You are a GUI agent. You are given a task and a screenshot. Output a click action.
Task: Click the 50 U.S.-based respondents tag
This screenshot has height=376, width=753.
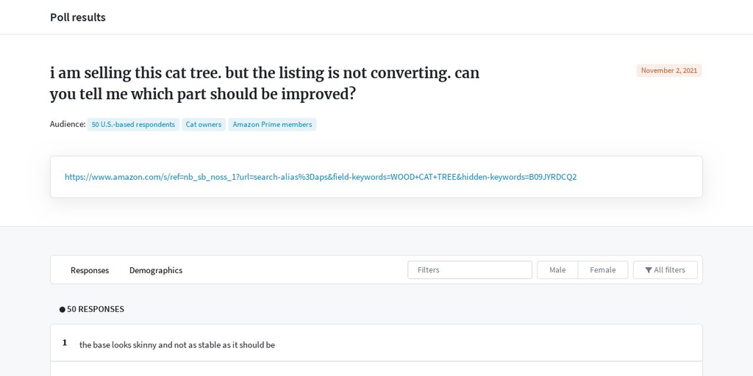[x=133, y=125]
